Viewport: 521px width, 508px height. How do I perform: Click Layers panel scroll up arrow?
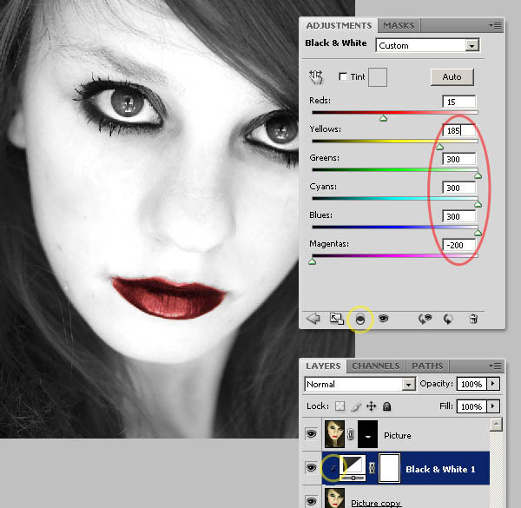click(496, 424)
